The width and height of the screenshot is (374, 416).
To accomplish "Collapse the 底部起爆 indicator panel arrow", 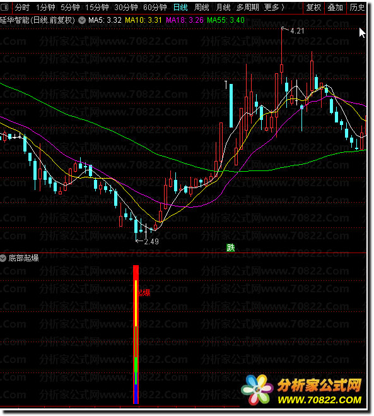I will pos(3,258).
